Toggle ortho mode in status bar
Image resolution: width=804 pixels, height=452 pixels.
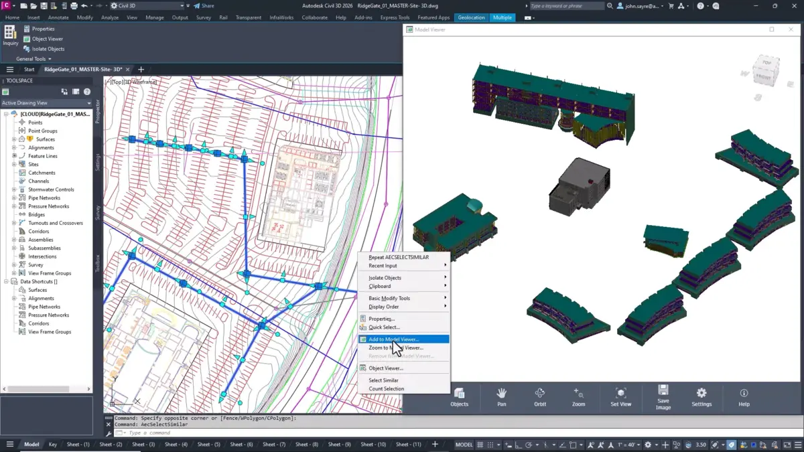520,445
